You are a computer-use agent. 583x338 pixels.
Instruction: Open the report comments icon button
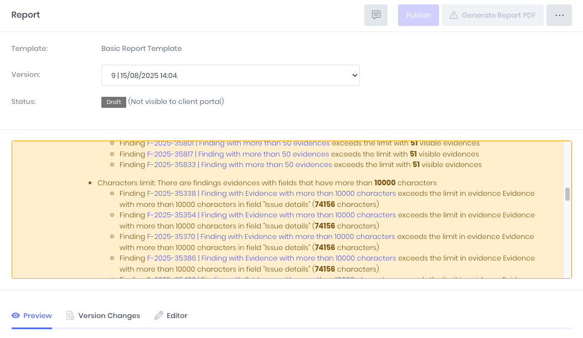376,15
